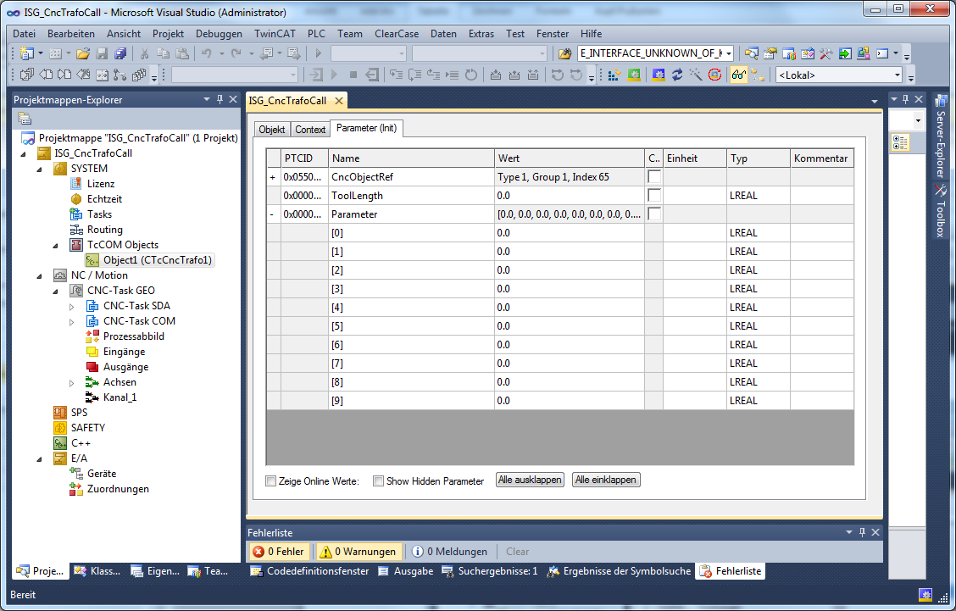Open the Ausgabe bottom tab
Screen dimensions: 956x611
tap(405, 571)
